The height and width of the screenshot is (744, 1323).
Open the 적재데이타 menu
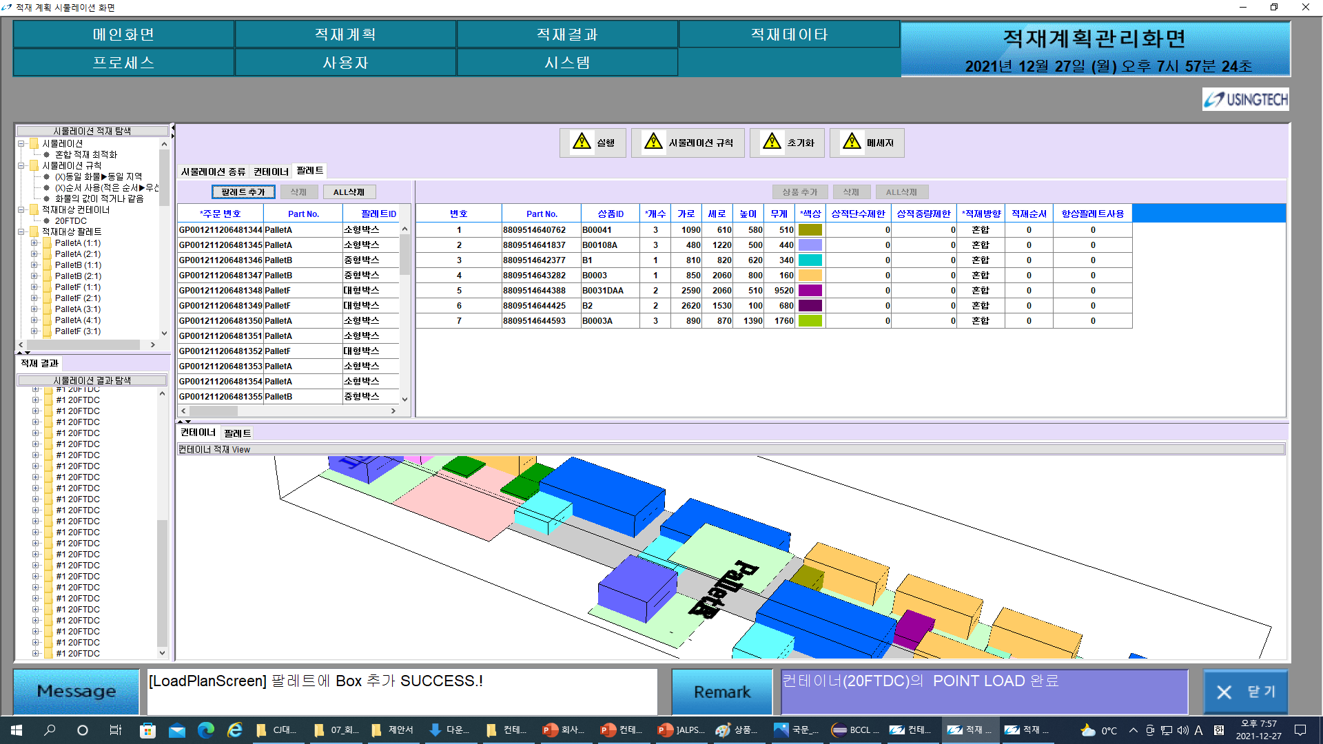pos(789,34)
